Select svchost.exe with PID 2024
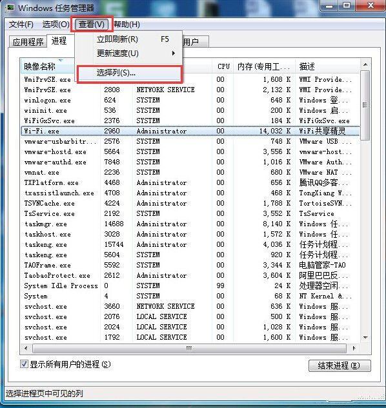 click(190, 327)
